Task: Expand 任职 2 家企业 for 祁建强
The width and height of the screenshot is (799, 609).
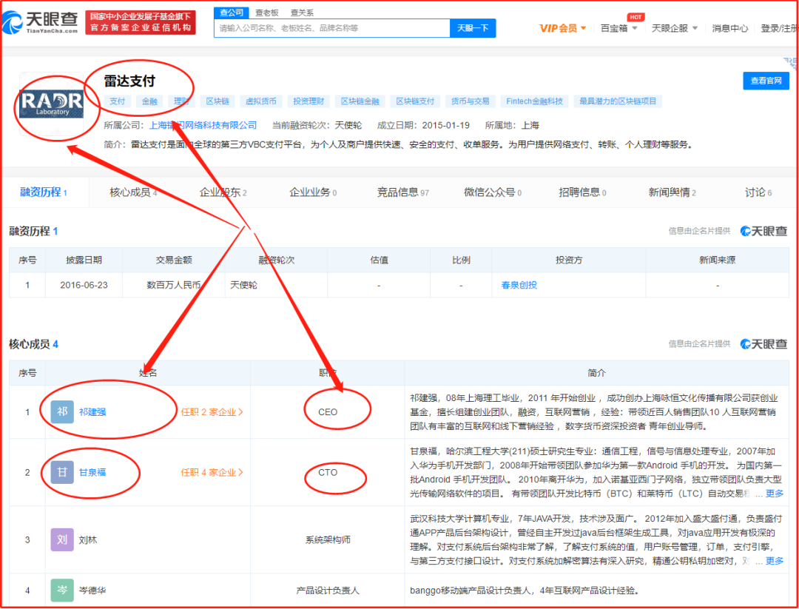Action: [212, 411]
